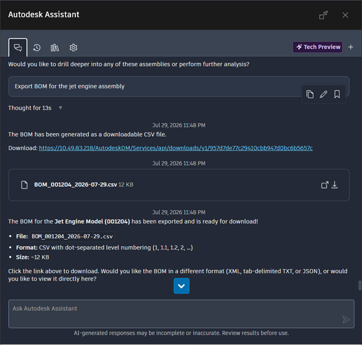
Task: Focus the Ask Autodesk Assistant input field
Action: click(181, 314)
